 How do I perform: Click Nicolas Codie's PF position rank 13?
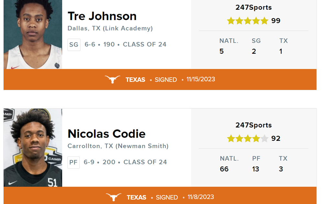coord(256,169)
